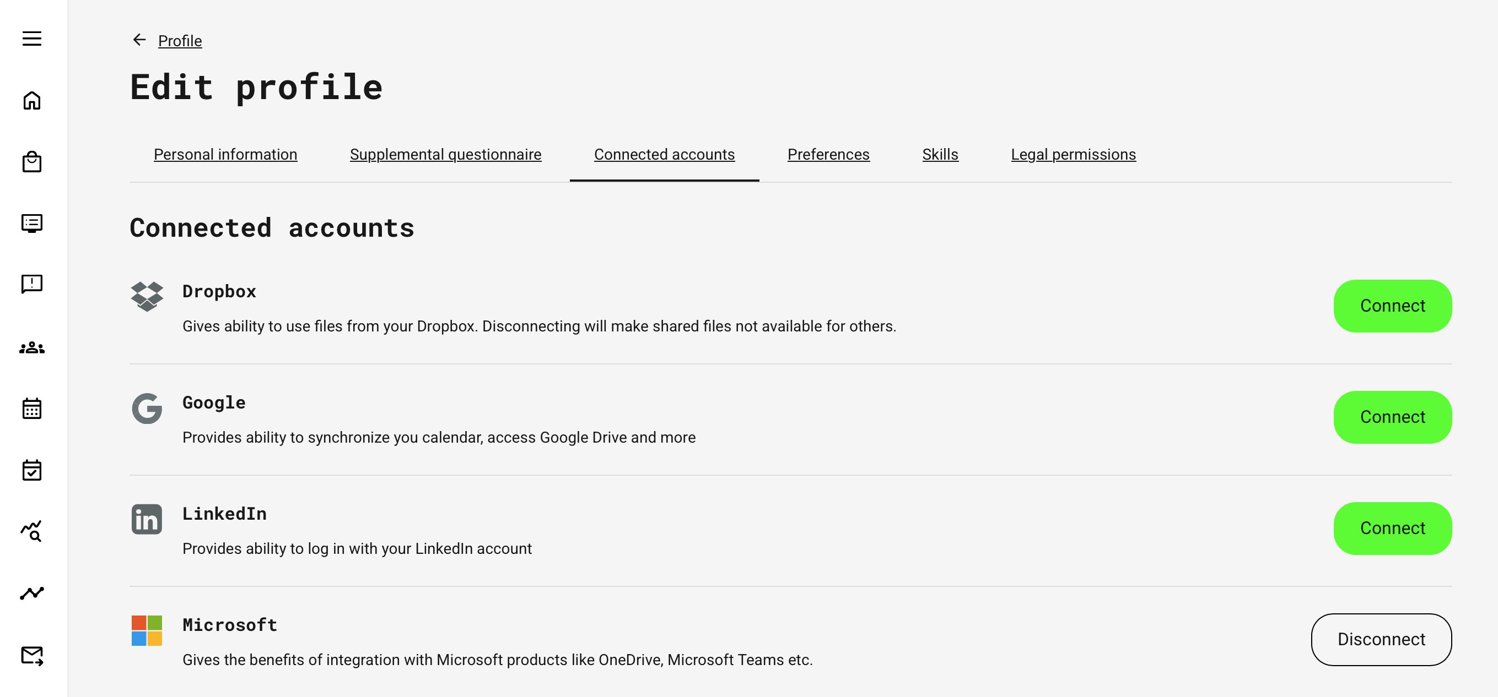Open the Legal permissions tab

coord(1074,155)
